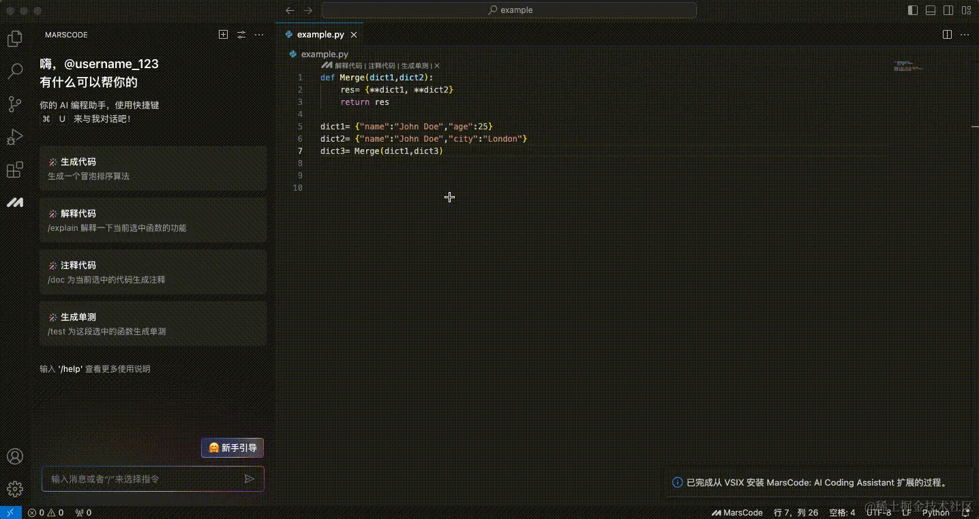Click the 'return res' code line
979x519 pixels.
coord(365,102)
